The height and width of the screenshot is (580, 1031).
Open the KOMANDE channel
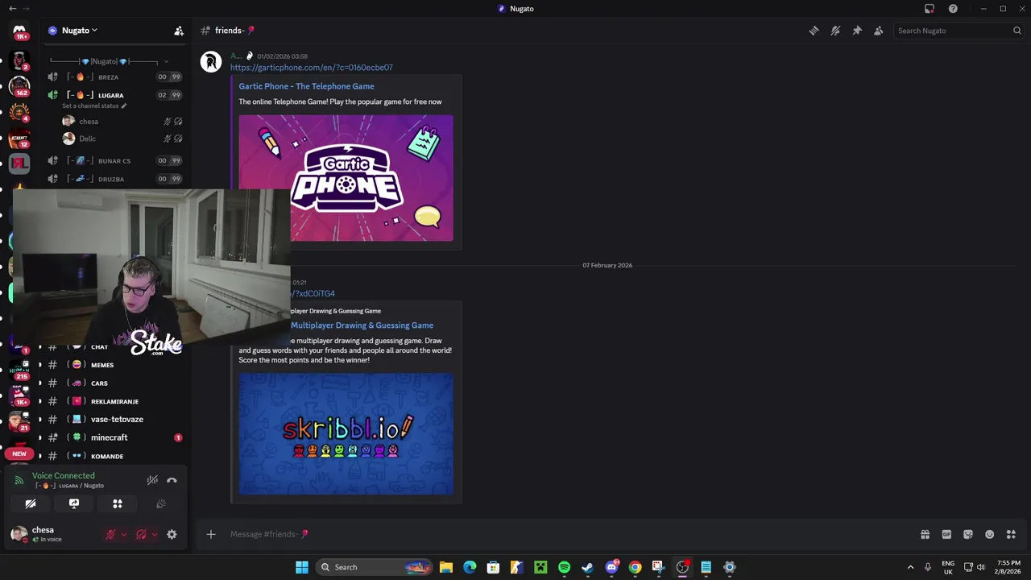pyautogui.click(x=113, y=456)
